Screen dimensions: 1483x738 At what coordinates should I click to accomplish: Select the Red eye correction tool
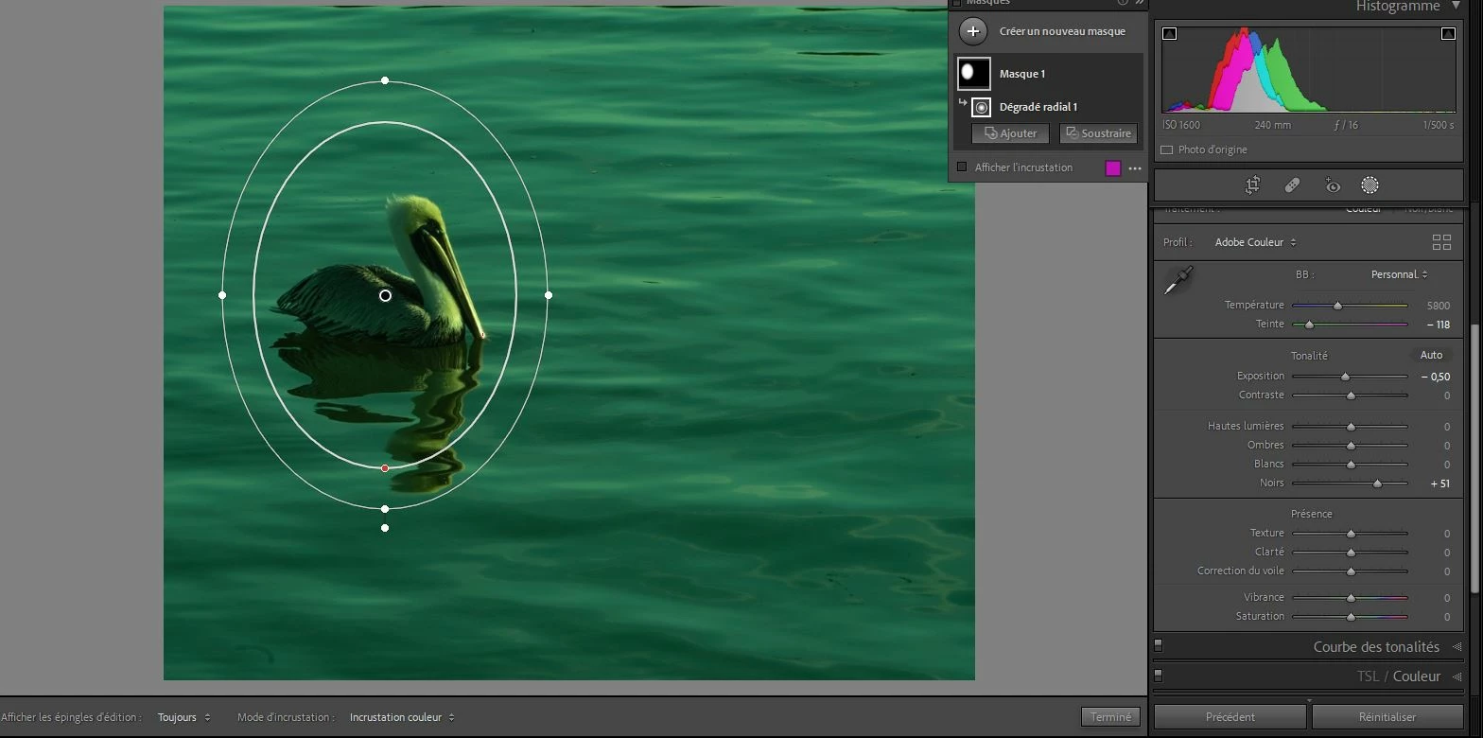[x=1332, y=185]
